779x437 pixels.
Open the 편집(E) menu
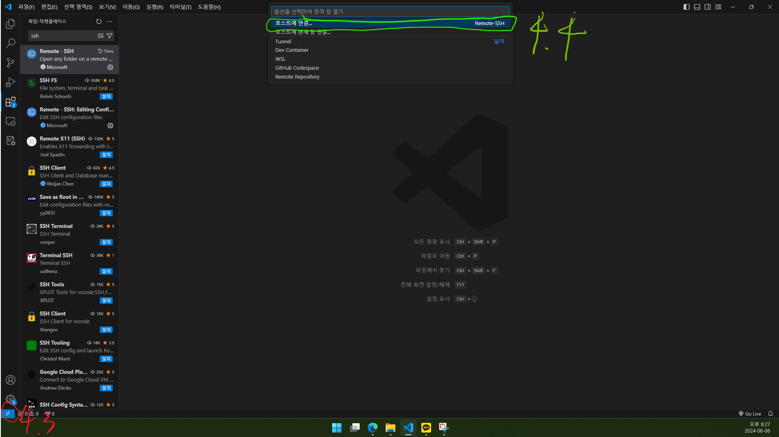tap(49, 7)
